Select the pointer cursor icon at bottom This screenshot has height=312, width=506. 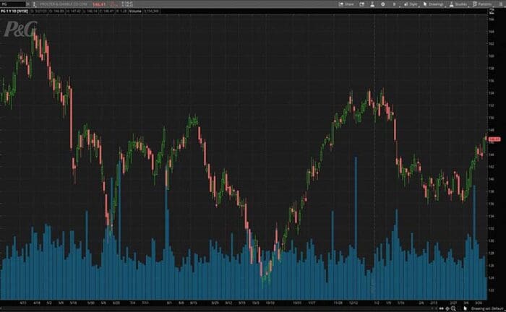465,308
